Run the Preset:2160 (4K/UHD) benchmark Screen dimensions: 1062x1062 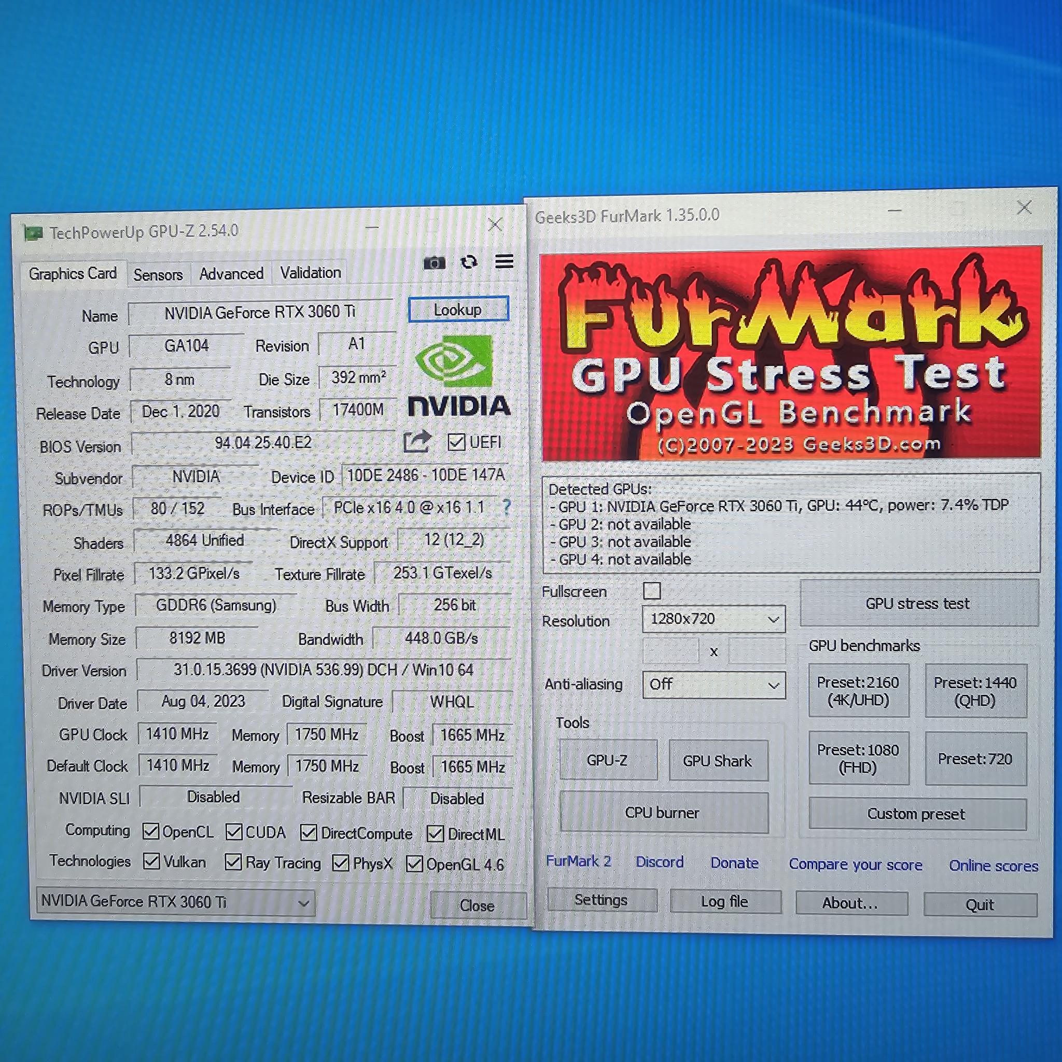click(858, 690)
